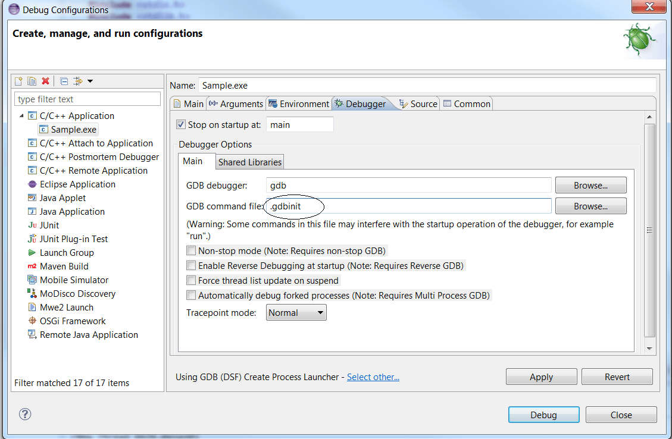Click the Collapse All toolbar icon
Screen dimensions: 672x439
(64, 81)
